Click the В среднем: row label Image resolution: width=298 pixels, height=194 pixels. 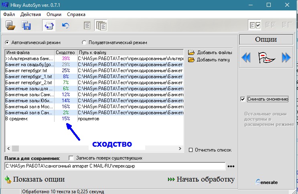pos(17,119)
